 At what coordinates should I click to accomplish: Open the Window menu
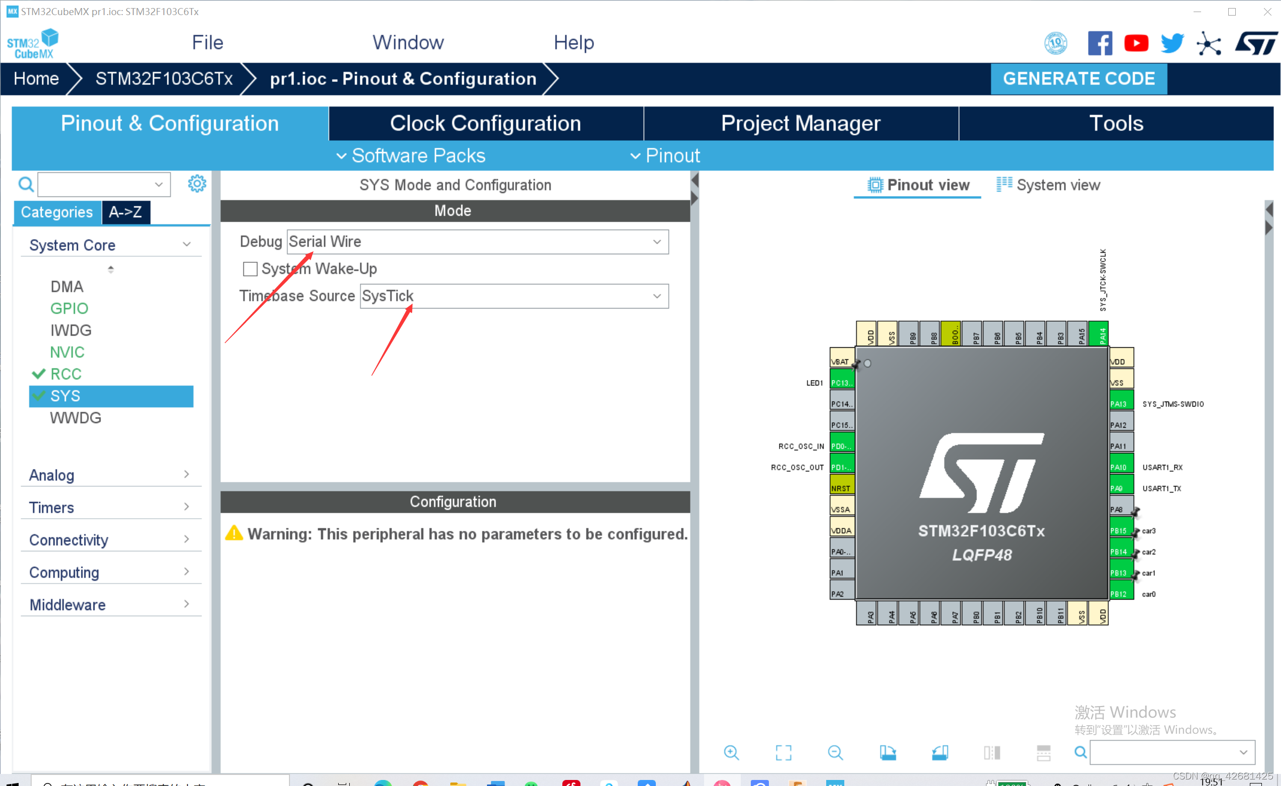coord(408,43)
